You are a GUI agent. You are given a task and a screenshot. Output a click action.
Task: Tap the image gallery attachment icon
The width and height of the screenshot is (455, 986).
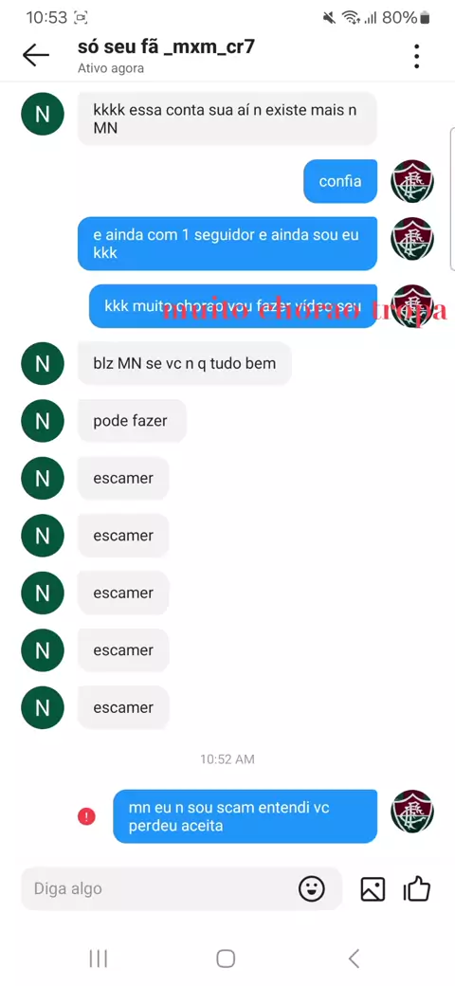(x=373, y=889)
